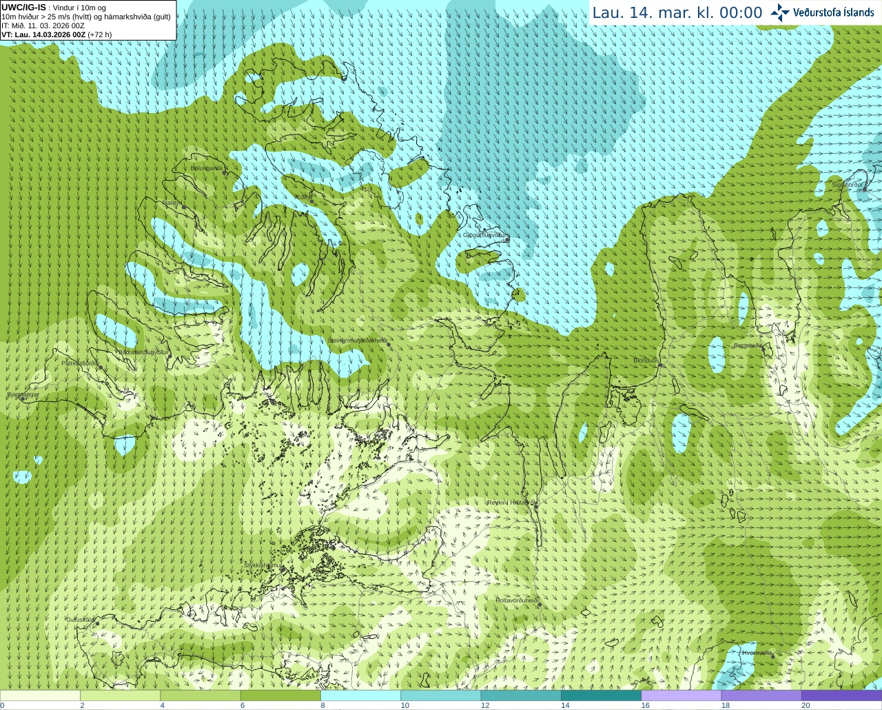The height and width of the screenshot is (710, 882).
Task: Select the Steingrímsfjarðarheiði station label
Action: [x=356, y=341]
